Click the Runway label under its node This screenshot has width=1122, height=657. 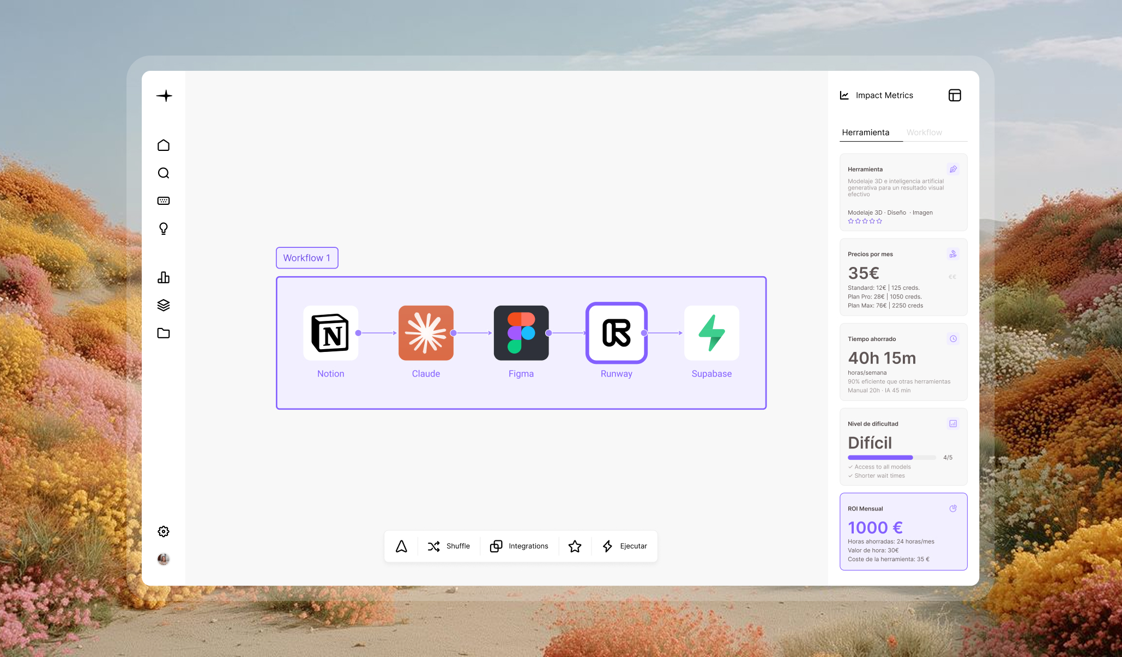[x=617, y=374]
